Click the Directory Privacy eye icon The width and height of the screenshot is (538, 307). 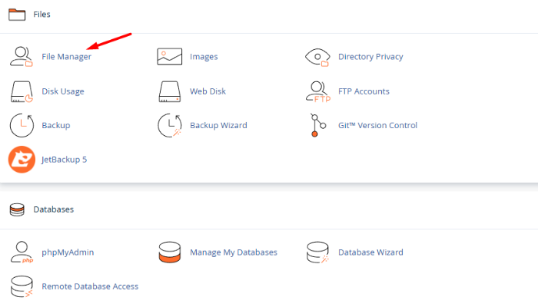317,57
